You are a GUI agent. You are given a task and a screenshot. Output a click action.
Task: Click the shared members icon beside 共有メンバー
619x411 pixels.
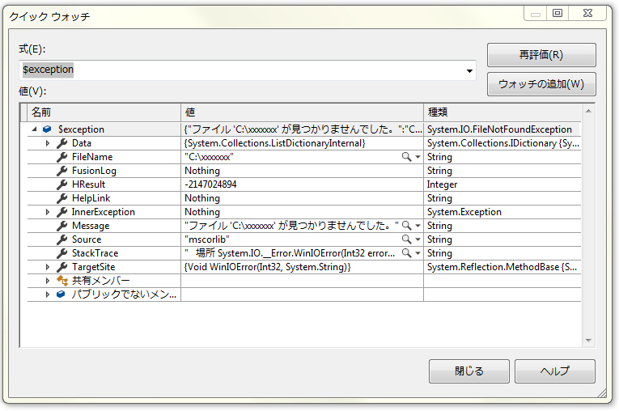(x=62, y=281)
